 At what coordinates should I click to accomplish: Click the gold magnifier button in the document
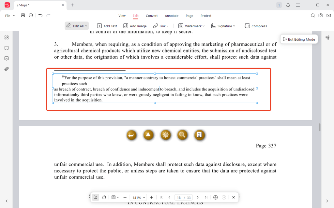click(182, 135)
